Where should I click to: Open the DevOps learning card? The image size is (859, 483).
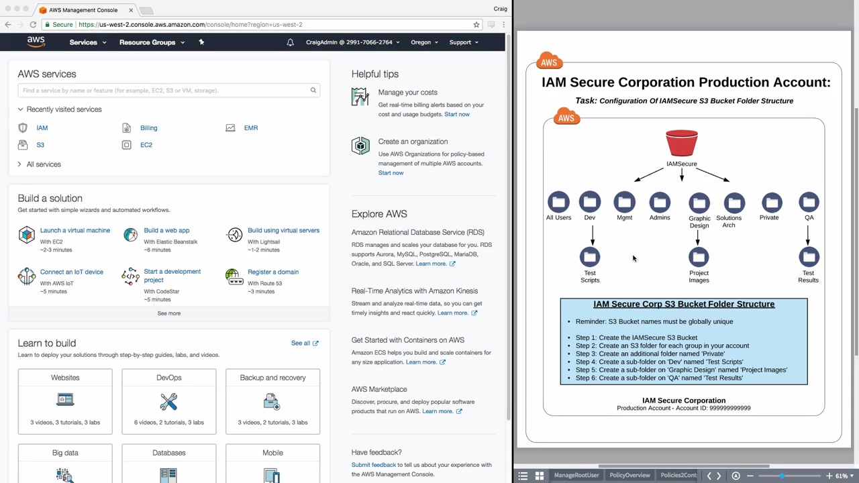(169, 401)
